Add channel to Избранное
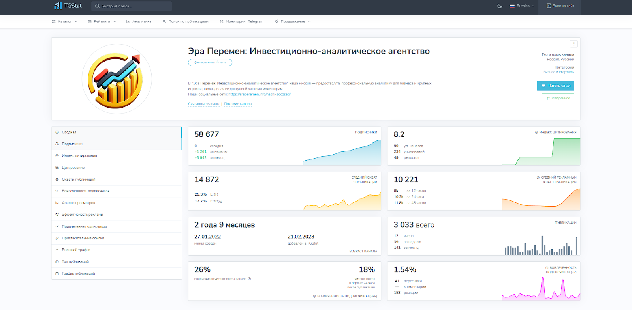Screen dimensions: 632x310 tap(558, 98)
